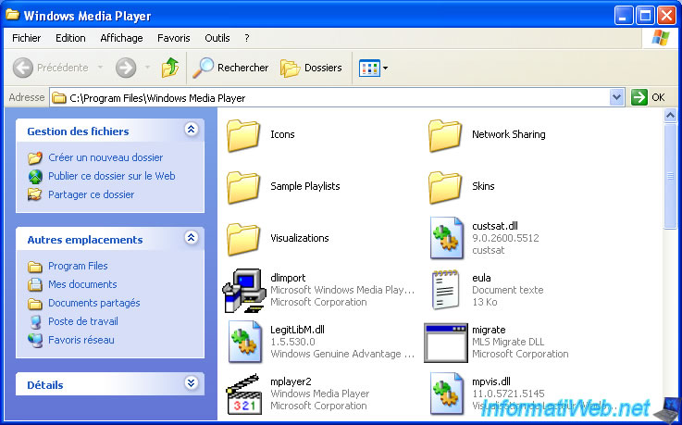Click the scroll up arrow

(670, 116)
